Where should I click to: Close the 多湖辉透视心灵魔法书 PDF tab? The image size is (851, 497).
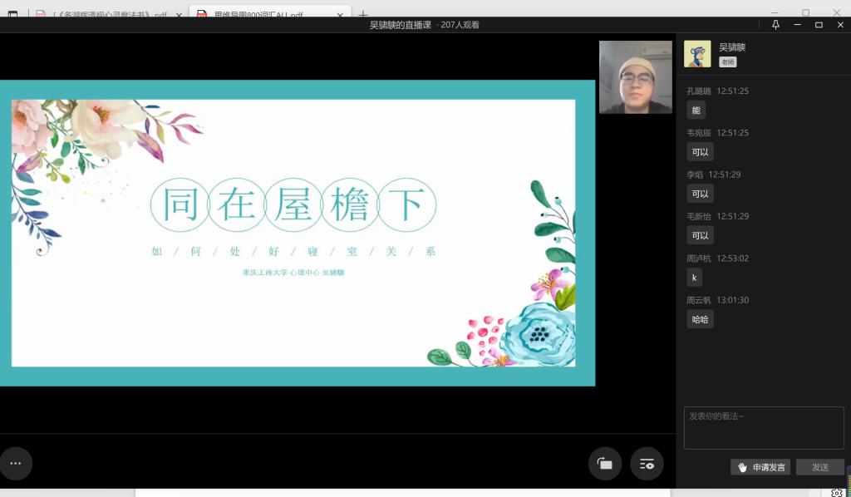coord(179,15)
